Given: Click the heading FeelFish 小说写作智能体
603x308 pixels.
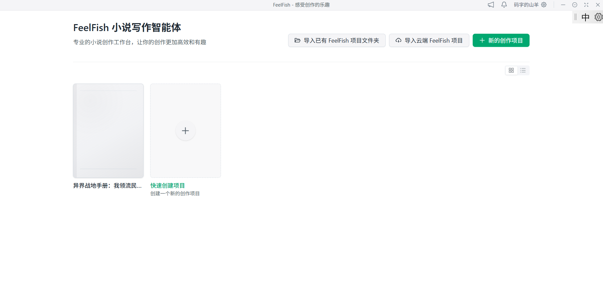Looking at the screenshot, I should [x=127, y=27].
